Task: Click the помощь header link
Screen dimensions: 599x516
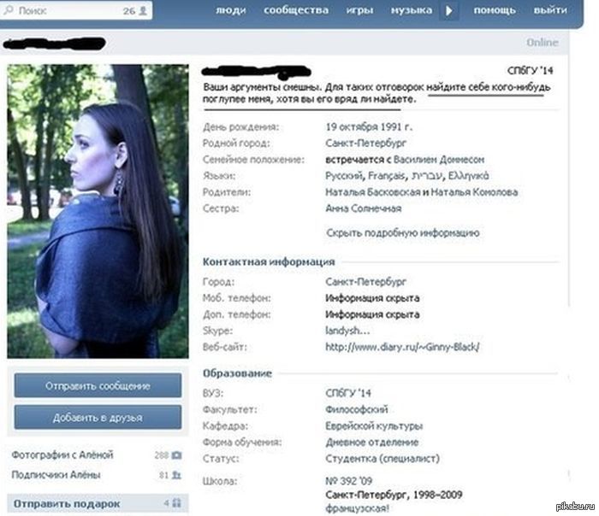Action: [495, 10]
